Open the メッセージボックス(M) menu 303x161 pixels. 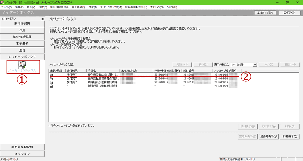pos(111,7)
